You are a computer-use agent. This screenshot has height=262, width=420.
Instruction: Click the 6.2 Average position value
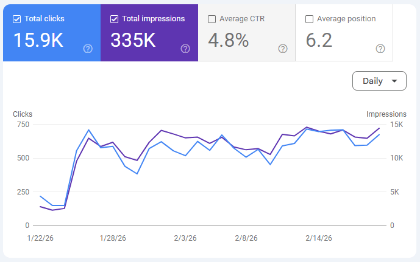[x=319, y=40]
